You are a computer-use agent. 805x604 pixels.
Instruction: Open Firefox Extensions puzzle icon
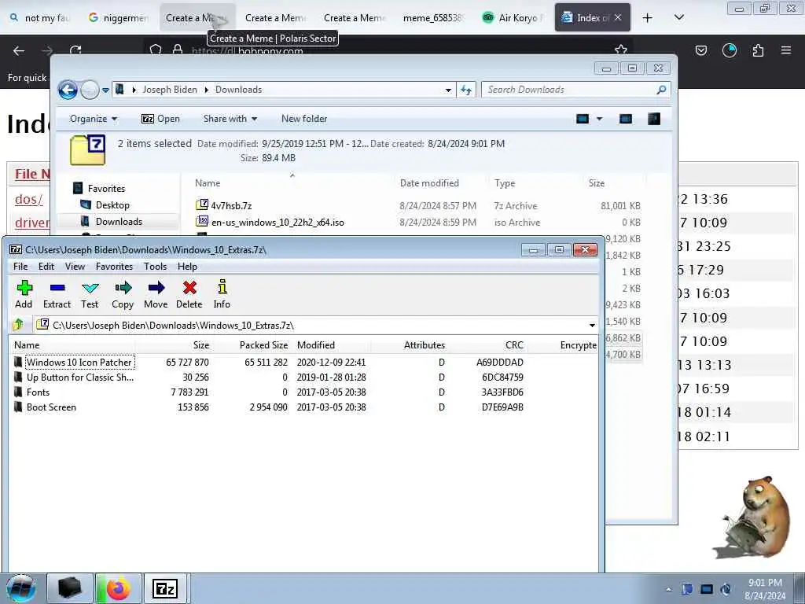[758, 50]
